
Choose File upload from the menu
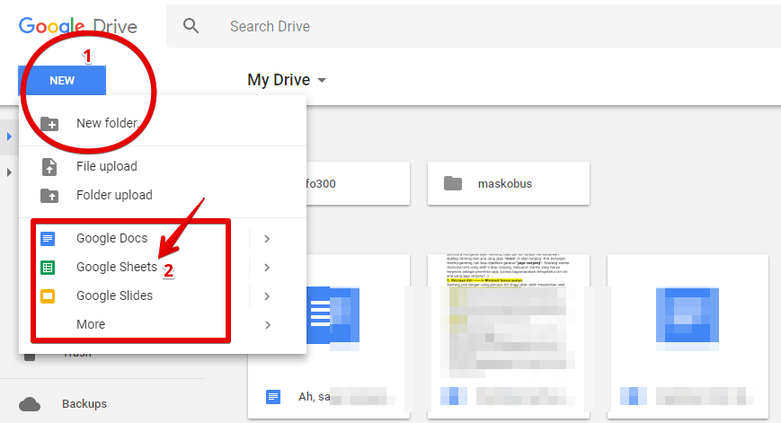(x=163, y=166)
